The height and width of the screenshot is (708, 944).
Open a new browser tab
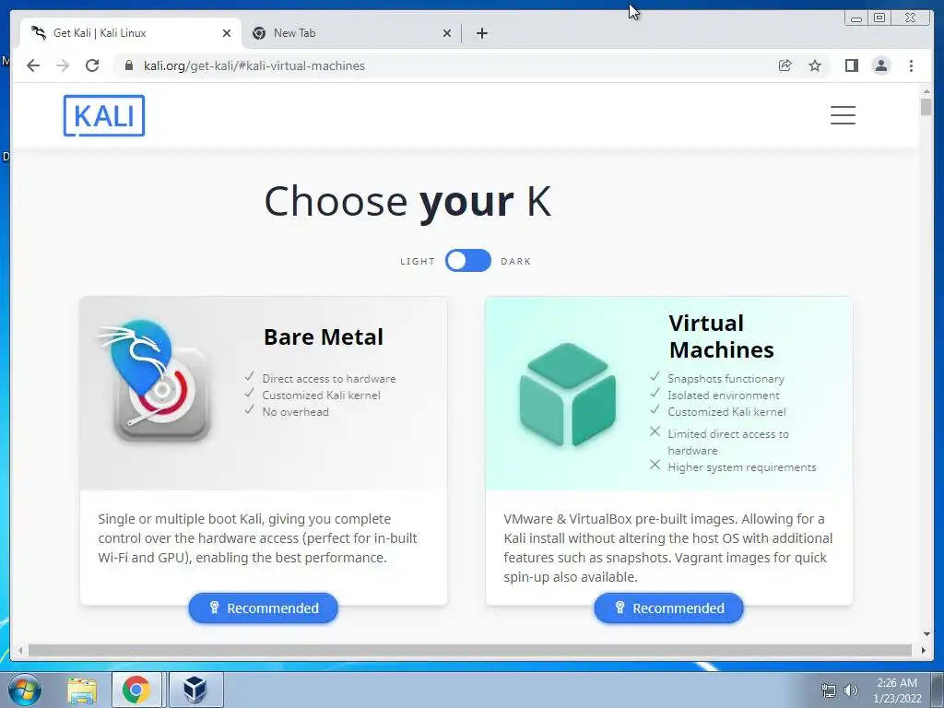481,33
